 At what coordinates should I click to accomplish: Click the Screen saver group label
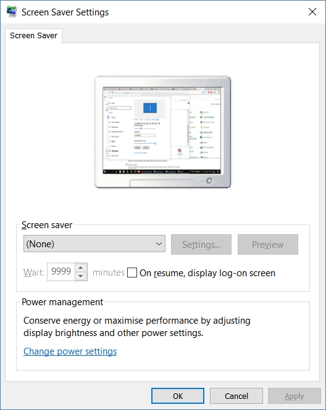[x=47, y=225]
